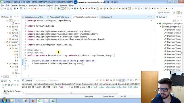Open the Console display selected dropdown arrow
This screenshot has width=184, height=103.
pos(133,80)
